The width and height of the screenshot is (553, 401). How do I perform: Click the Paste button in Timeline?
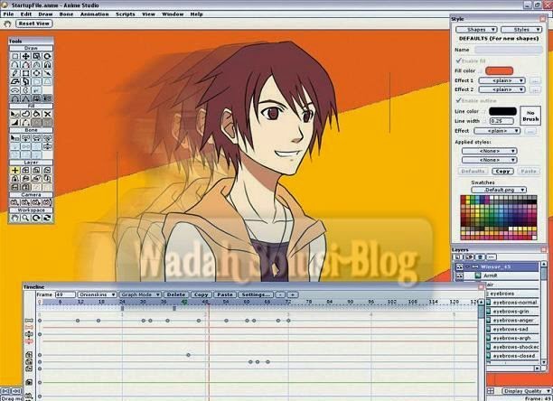[x=225, y=294]
